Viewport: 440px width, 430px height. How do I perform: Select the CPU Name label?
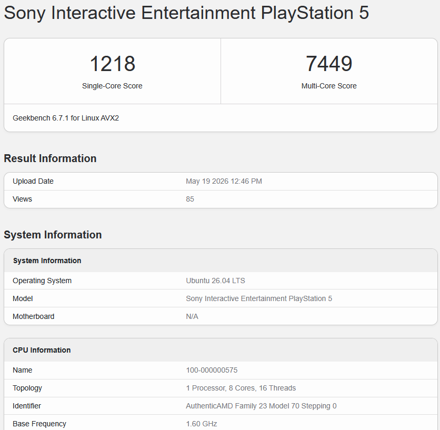click(23, 370)
